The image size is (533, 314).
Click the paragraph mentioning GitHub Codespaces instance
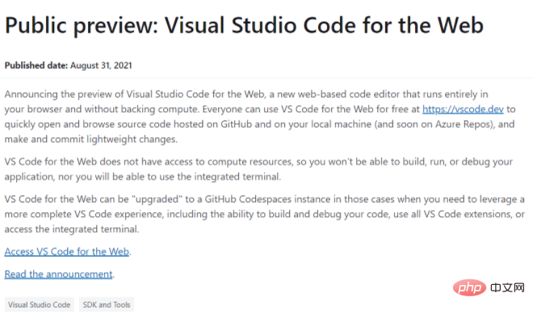[264, 214]
